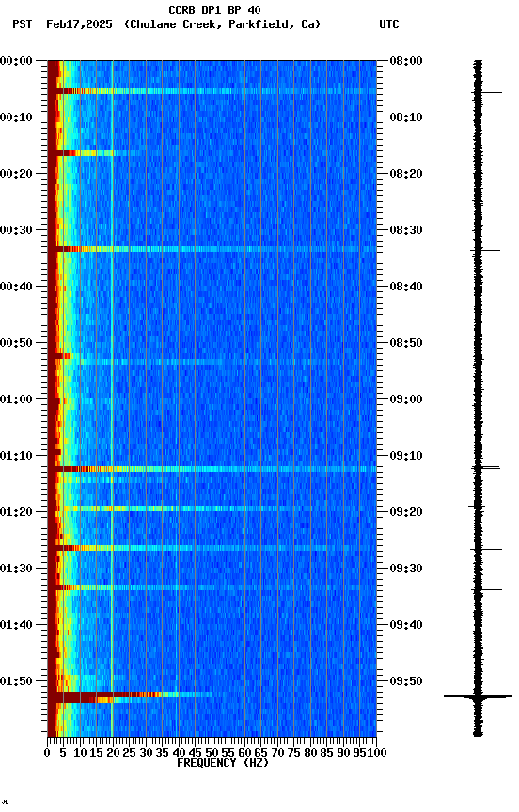Click the PST time label "00:40"
Image resolution: width=519 pixels, height=812 pixels.
point(16,287)
